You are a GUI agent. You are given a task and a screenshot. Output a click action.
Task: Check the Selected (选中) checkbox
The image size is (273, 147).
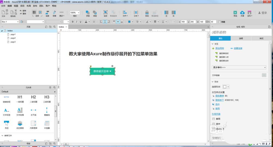(213, 124)
